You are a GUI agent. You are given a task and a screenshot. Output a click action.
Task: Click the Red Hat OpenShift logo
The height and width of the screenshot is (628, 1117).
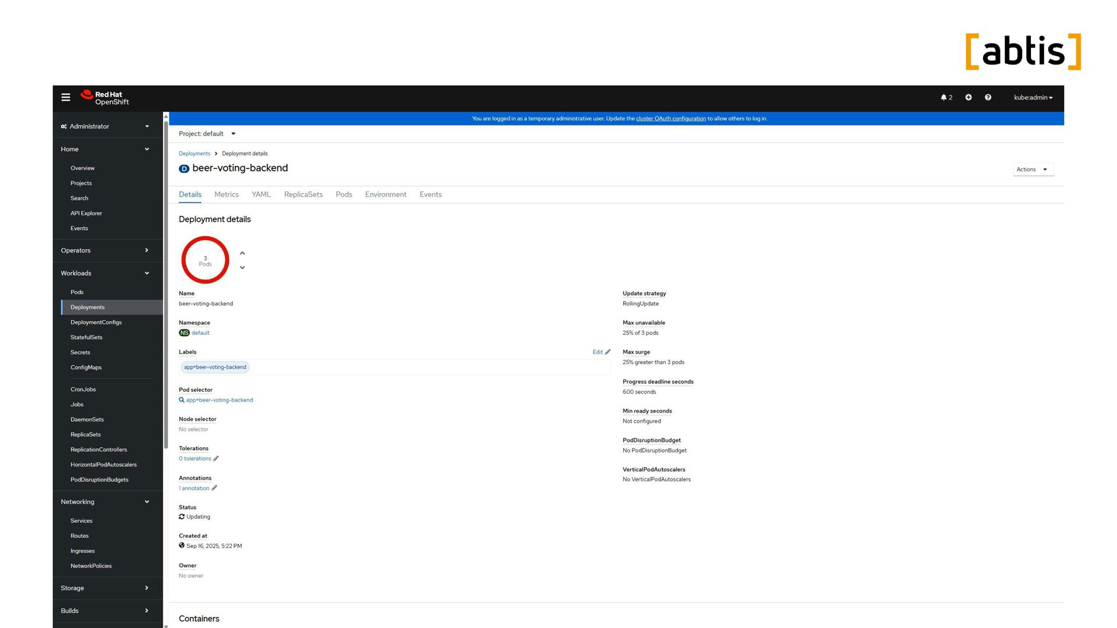(x=105, y=98)
